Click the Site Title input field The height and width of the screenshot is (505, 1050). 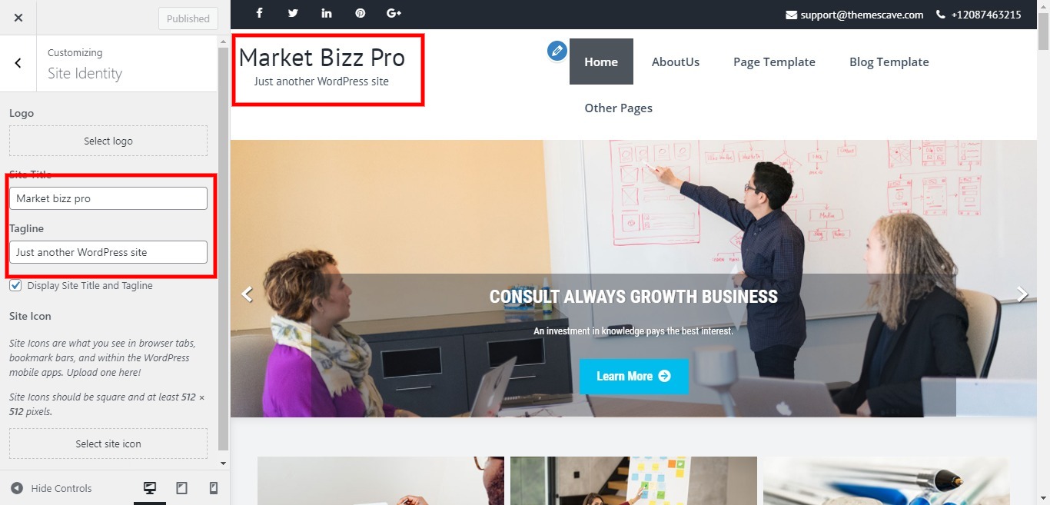tap(108, 198)
